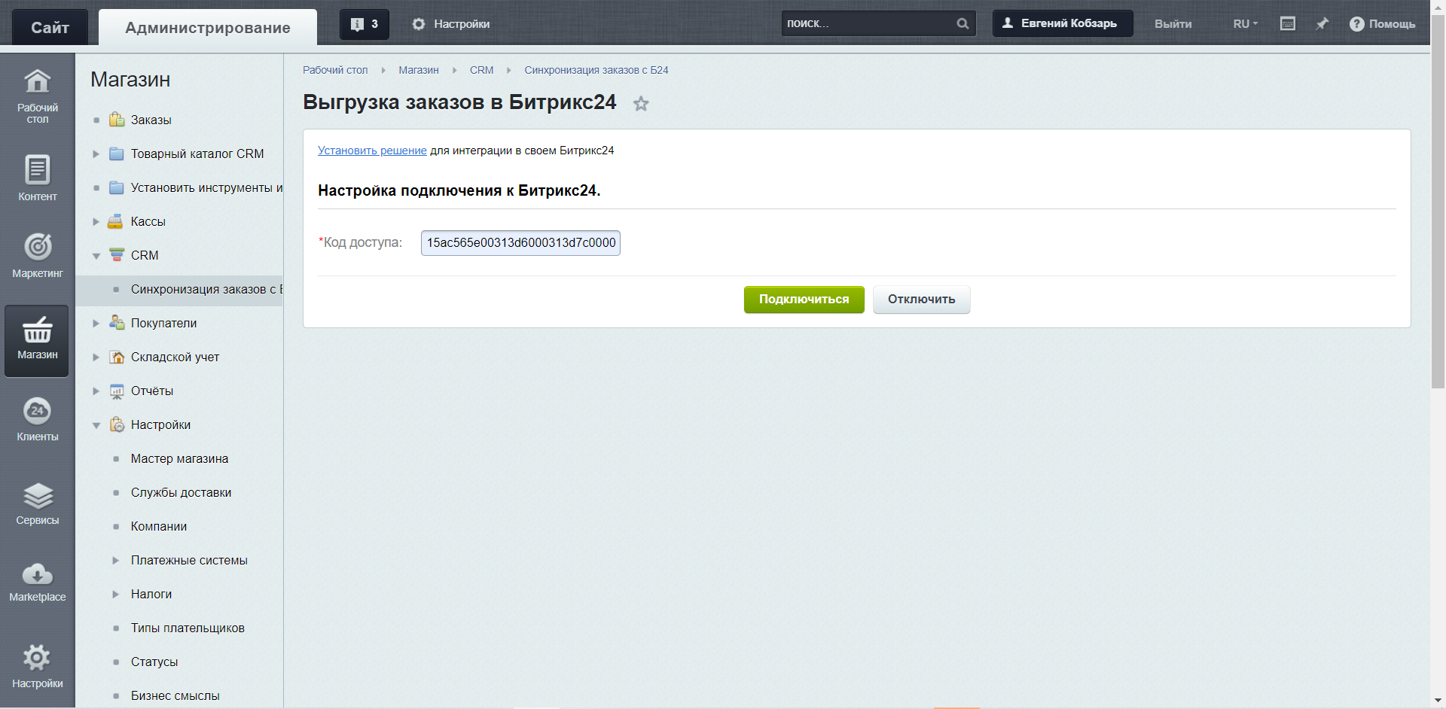The width and height of the screenshot is (1446, 709).
Task: Click the keyboard icon in top bar
Action: pos(1288,24)
